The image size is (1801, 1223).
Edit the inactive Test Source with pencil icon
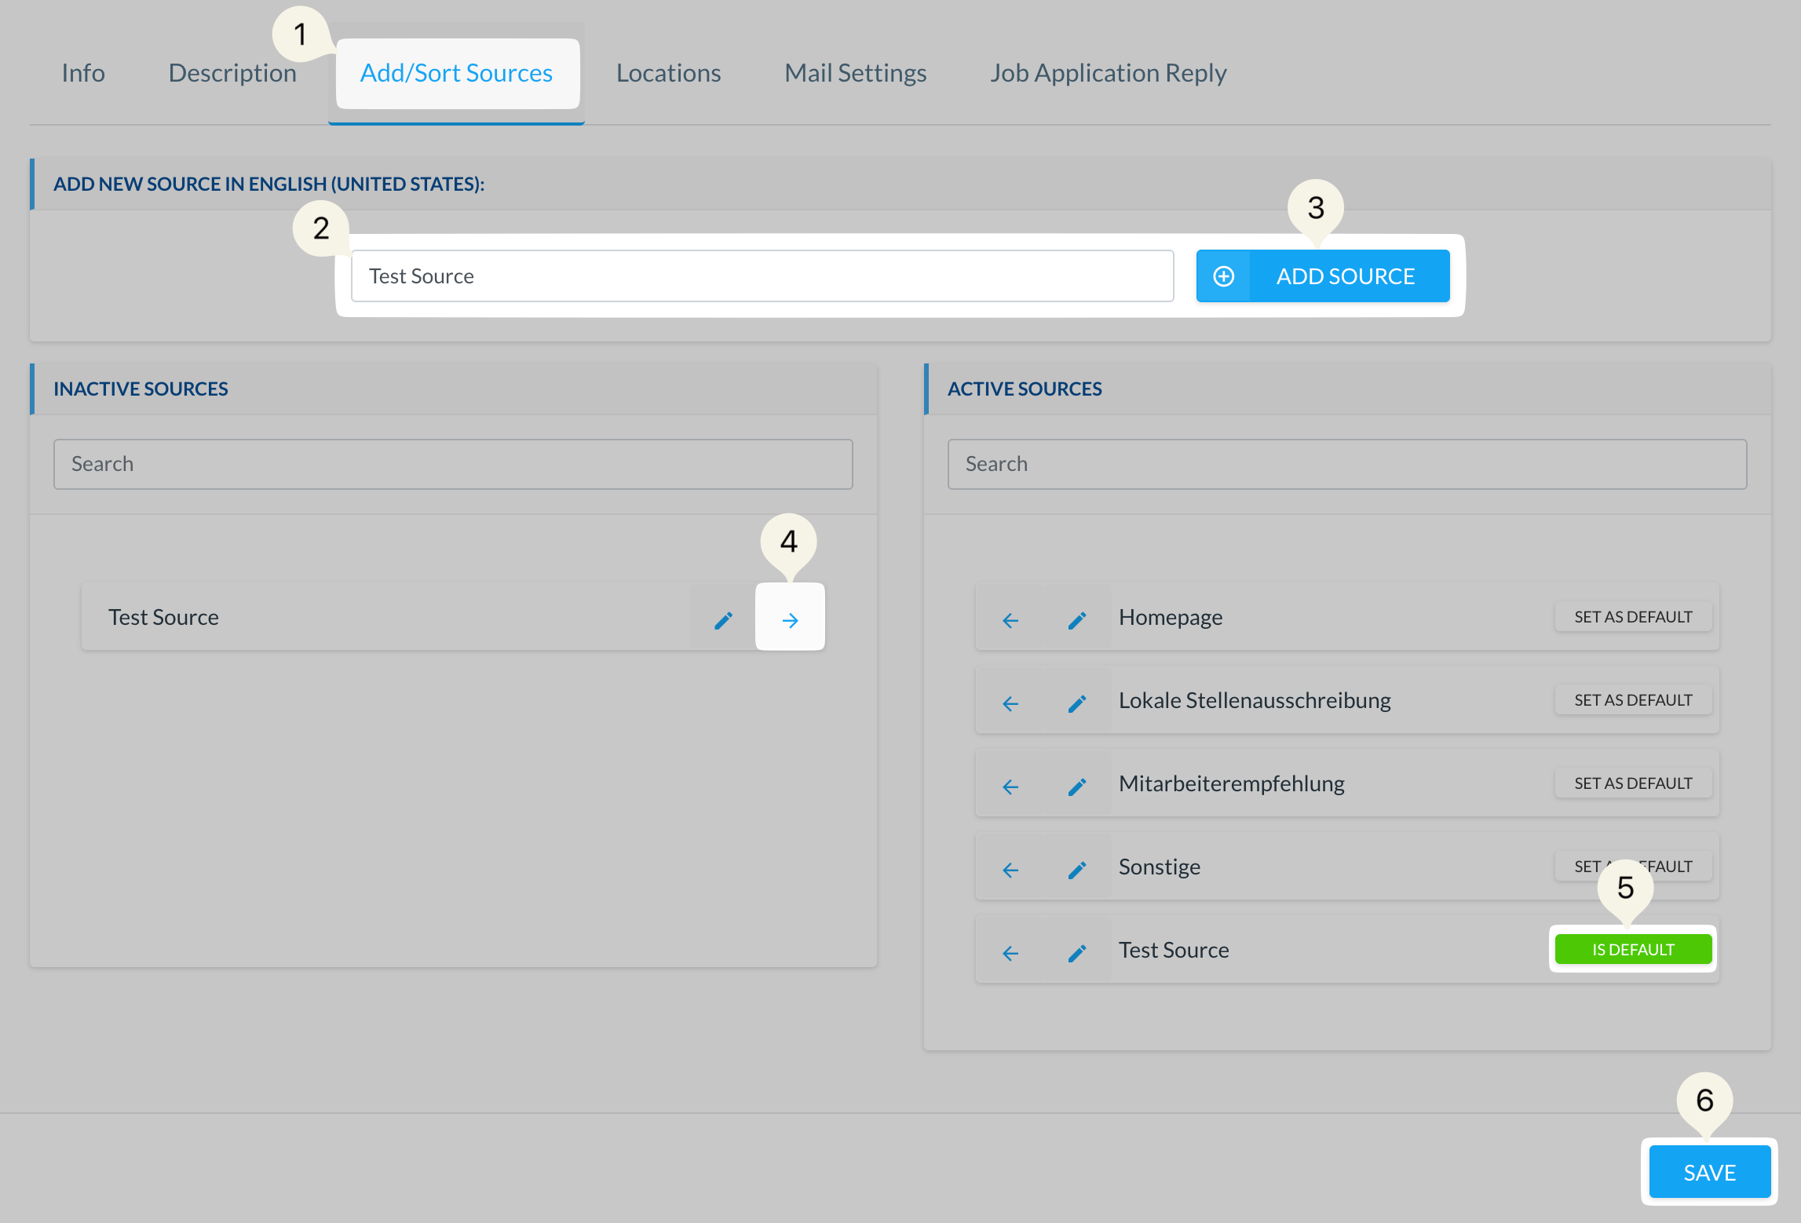tap(723, 619)
